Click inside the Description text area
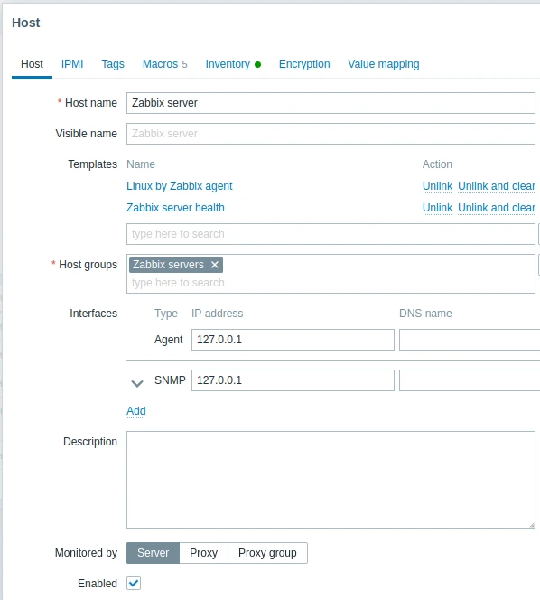The image size is (540, 600). pos(331,480)
